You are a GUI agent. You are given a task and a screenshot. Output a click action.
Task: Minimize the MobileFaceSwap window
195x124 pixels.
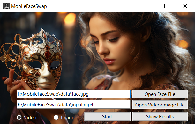(148, 6)
